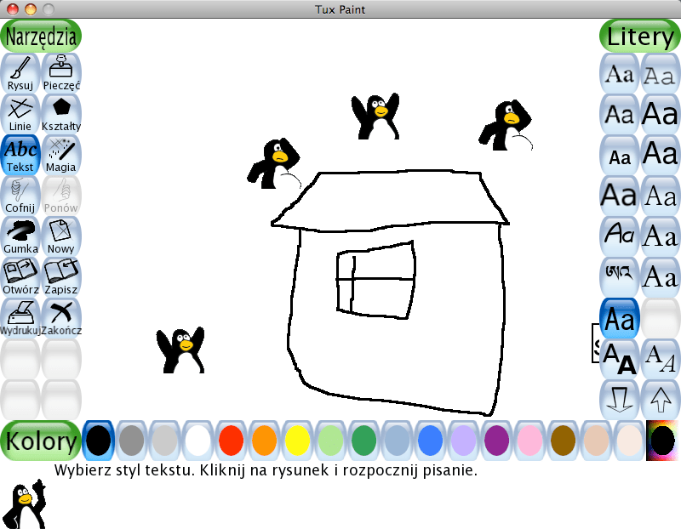This screenshot has height=529, width=681.
Task: Quit Tux Paint using Zakończ
Action: 60,316
